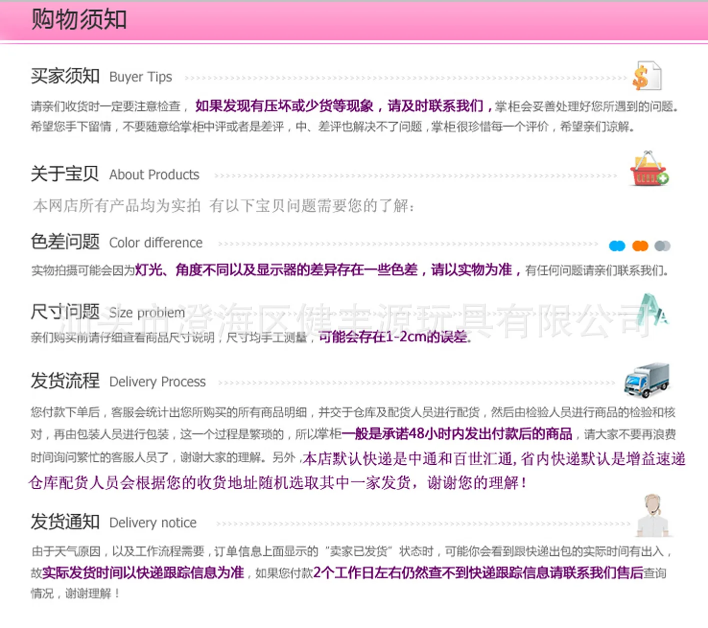Click the 关于宝贝 heading

click(65, 174)
